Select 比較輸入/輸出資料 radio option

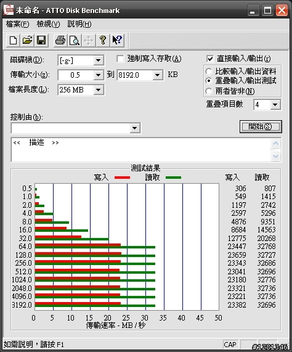click(x=209, y=72)
